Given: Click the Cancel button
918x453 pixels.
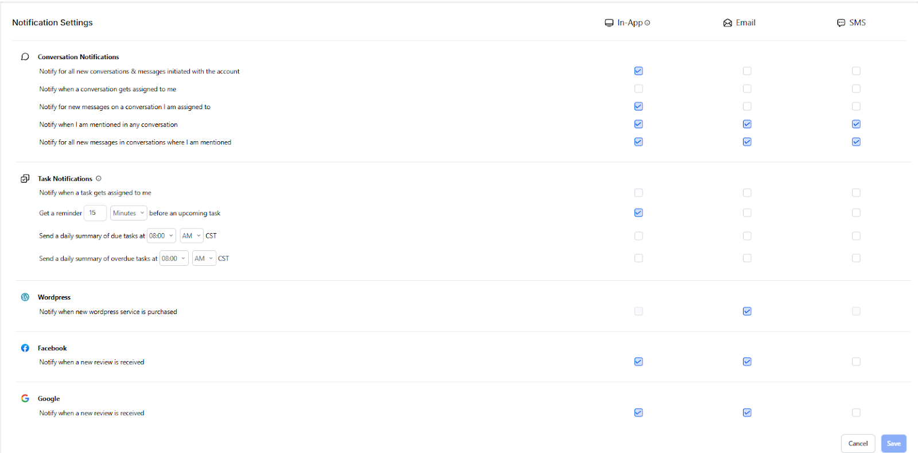Looking at the screenshot, I should pos(858,444).
